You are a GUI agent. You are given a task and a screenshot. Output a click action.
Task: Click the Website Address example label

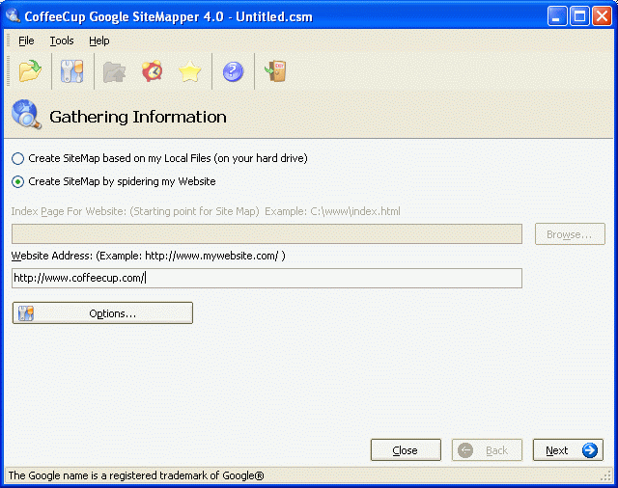pos(148,256)
